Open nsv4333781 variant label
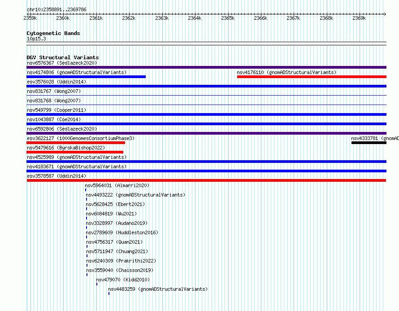Viewport: 399px width, 311px height. click(x=375, y=138)
